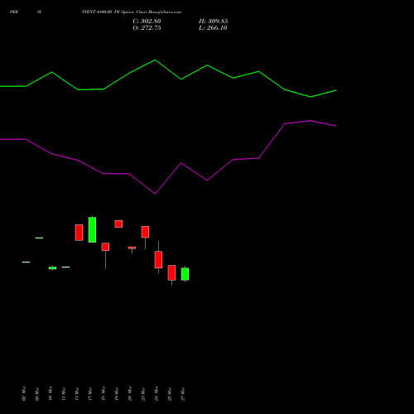Click the 11 Mar date label
The height and width of the screenshot is (414, 414).
pyautogui.click(x=64, y=393)
